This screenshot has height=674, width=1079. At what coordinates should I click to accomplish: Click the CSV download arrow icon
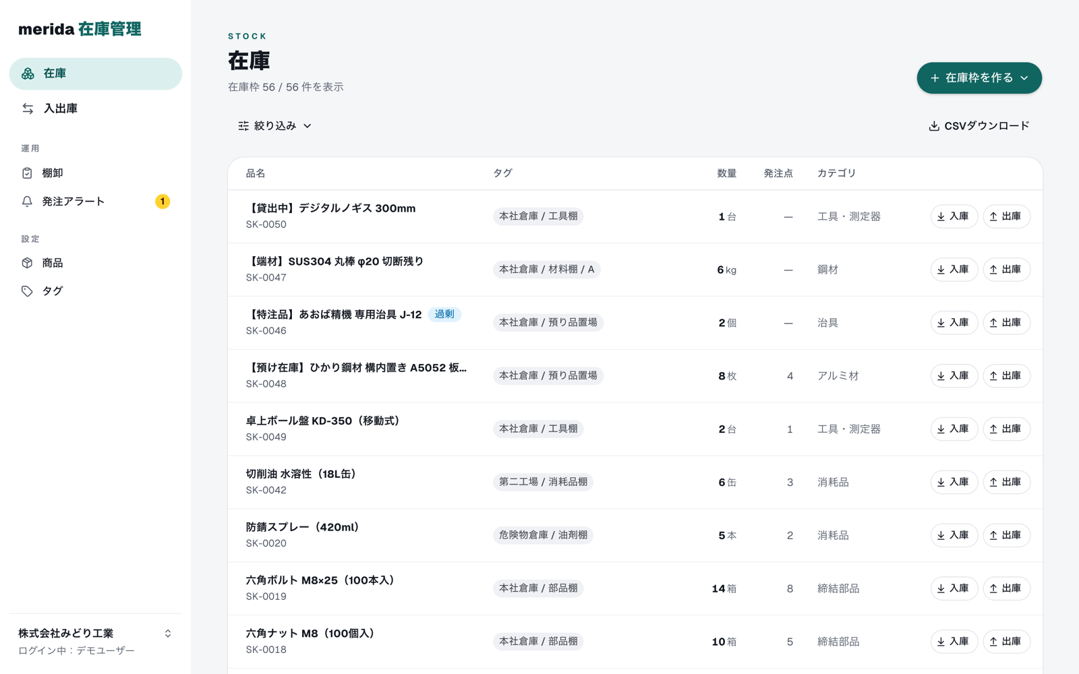pyautogui.click(x=934, y=126)
